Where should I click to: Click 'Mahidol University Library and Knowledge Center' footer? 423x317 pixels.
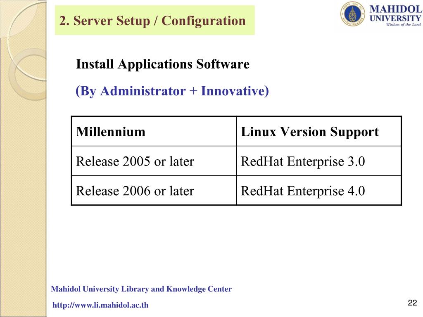click(141, 289)
